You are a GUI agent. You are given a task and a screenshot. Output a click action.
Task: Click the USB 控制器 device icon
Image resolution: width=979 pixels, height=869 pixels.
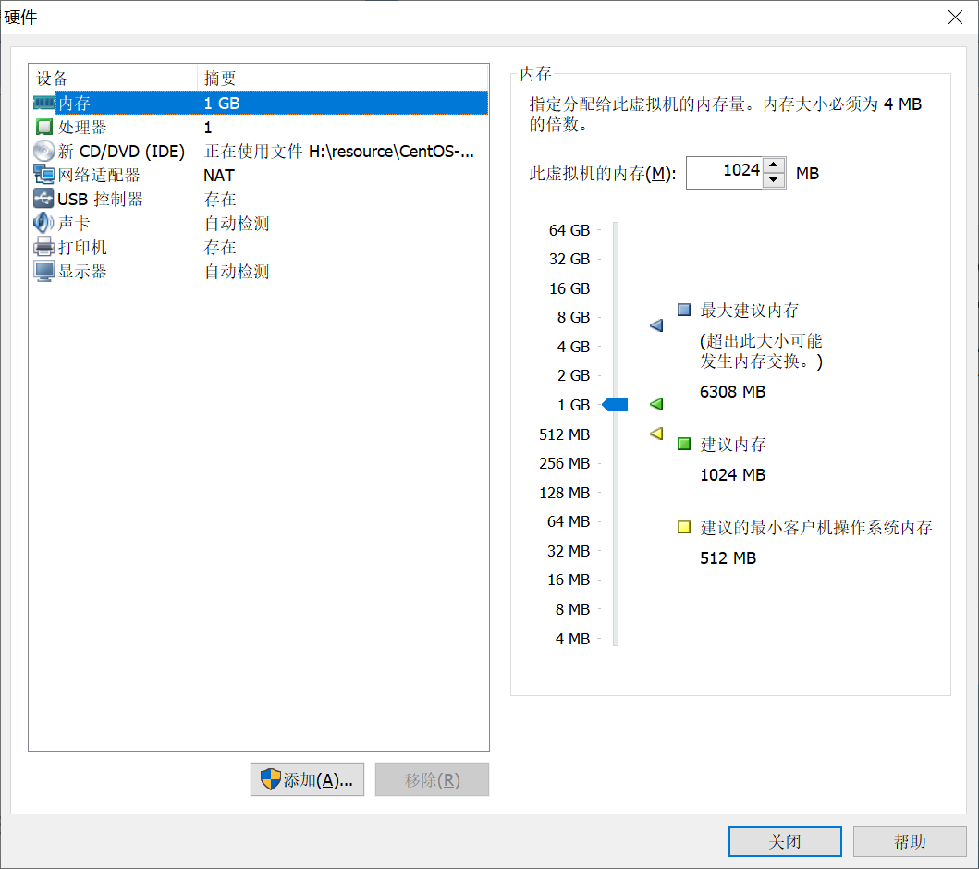coord(43,198)
